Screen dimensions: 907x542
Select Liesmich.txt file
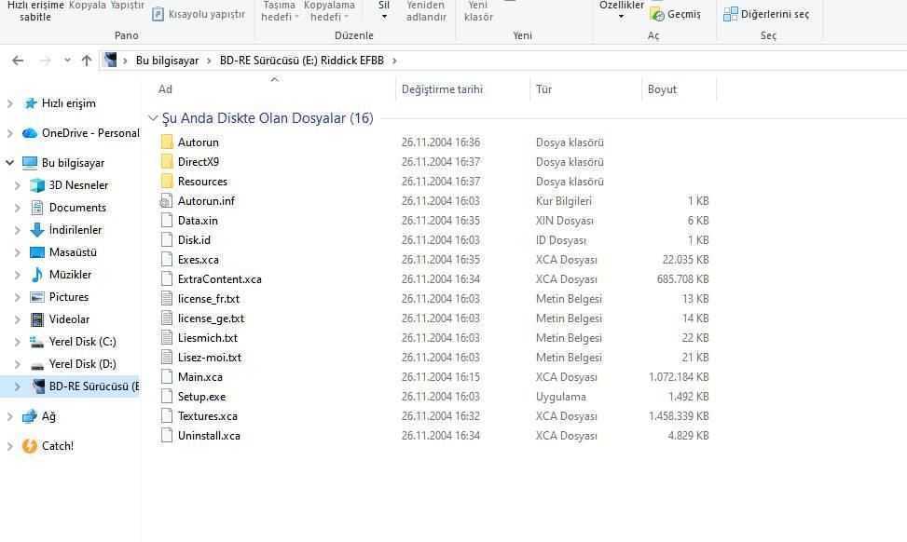pos(208,338)
